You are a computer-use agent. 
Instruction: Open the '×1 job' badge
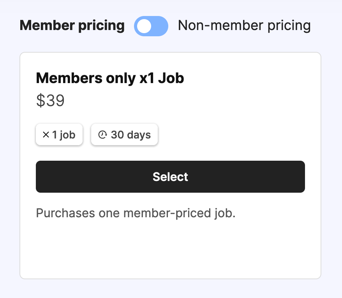pos(59,135)
